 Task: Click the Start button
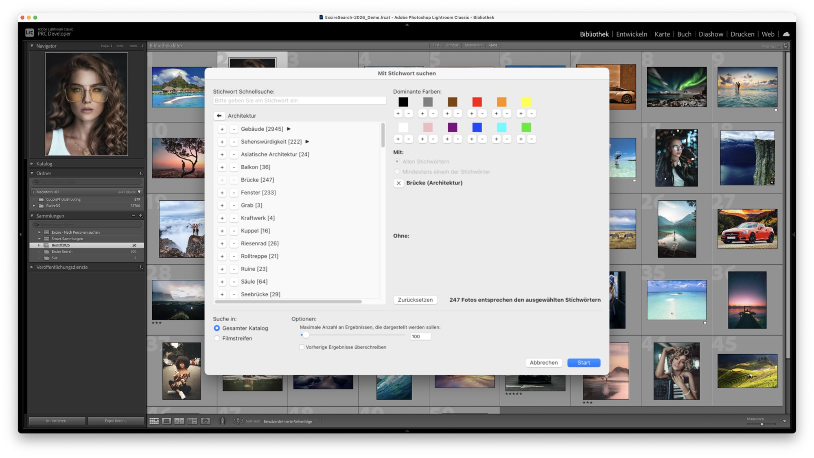tap(584, 363)
